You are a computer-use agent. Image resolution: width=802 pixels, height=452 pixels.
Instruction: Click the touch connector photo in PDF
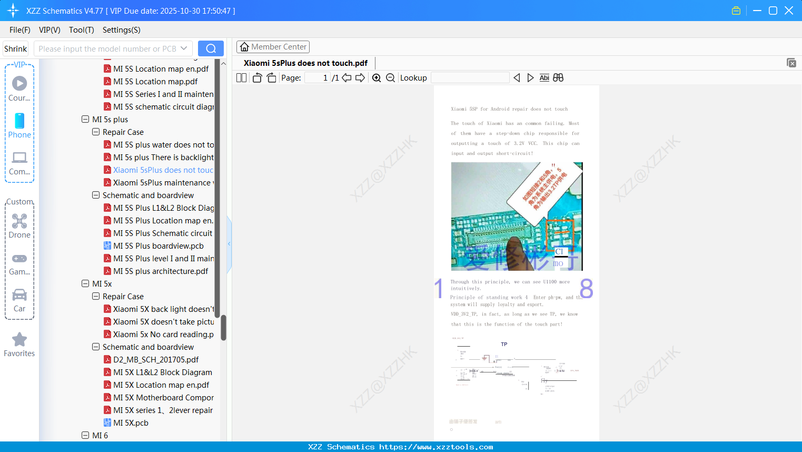pyautogui.click(x=517, y=217)
